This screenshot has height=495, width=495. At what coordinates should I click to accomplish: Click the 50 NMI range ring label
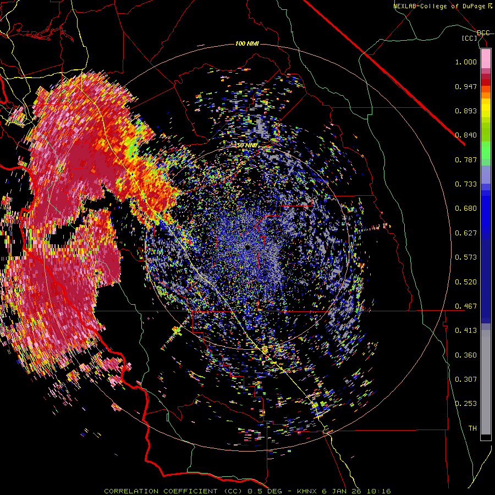247,145
